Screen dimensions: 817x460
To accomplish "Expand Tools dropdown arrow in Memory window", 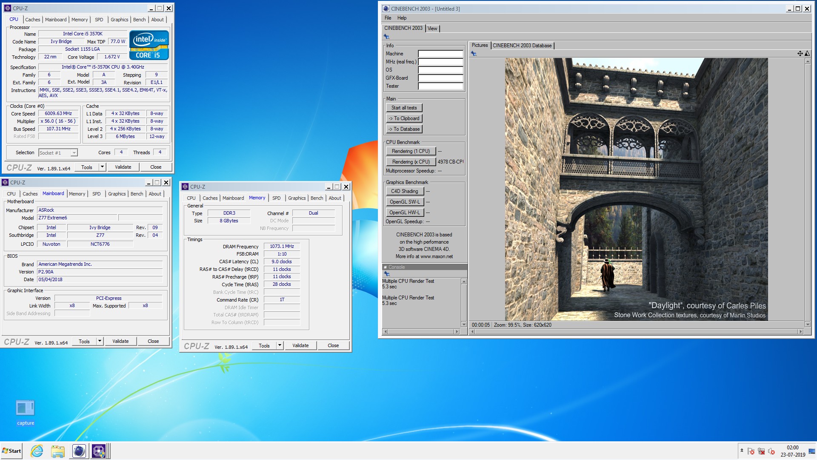I will click(280, 345).
